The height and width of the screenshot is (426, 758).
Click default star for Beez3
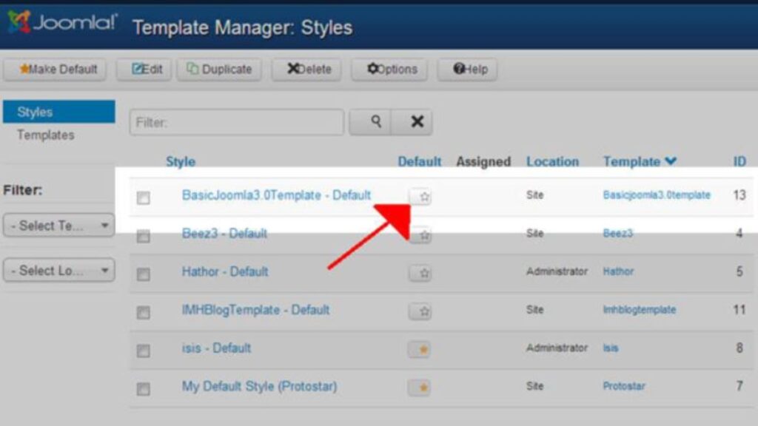tap(420, 234)
